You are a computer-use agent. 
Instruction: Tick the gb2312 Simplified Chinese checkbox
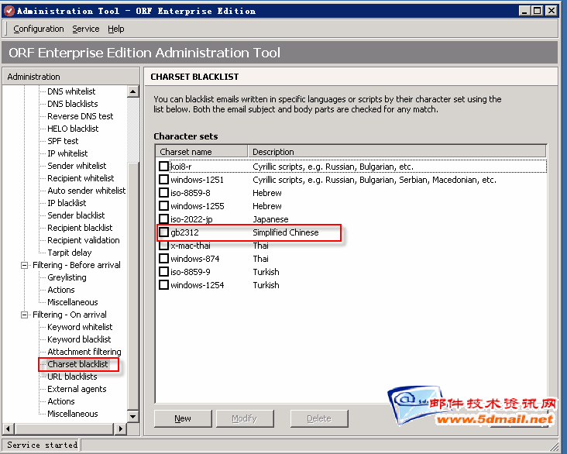pyautogui.click(x=163, y=232)
